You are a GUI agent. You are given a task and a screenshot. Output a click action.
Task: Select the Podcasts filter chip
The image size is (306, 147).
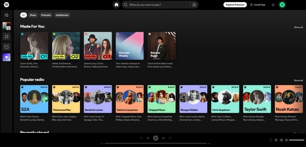[x=46, y=15]
